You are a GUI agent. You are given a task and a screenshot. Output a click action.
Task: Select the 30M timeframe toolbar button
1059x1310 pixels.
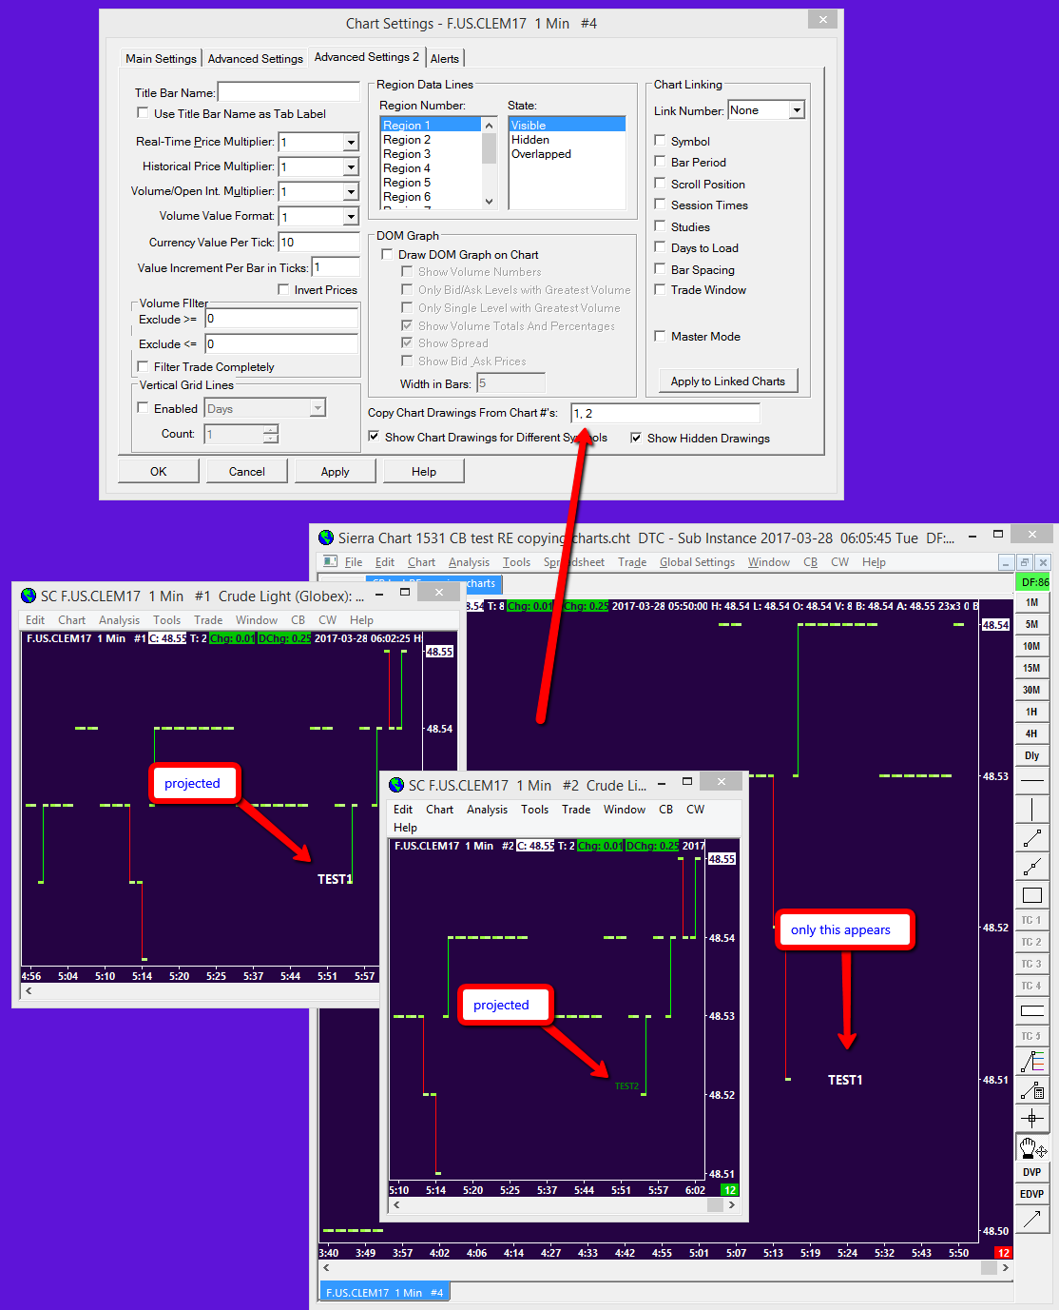[1031, 690]
